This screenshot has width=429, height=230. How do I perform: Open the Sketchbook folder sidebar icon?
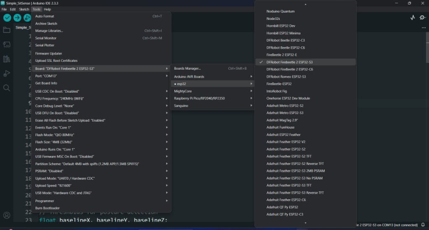point(7,30)
